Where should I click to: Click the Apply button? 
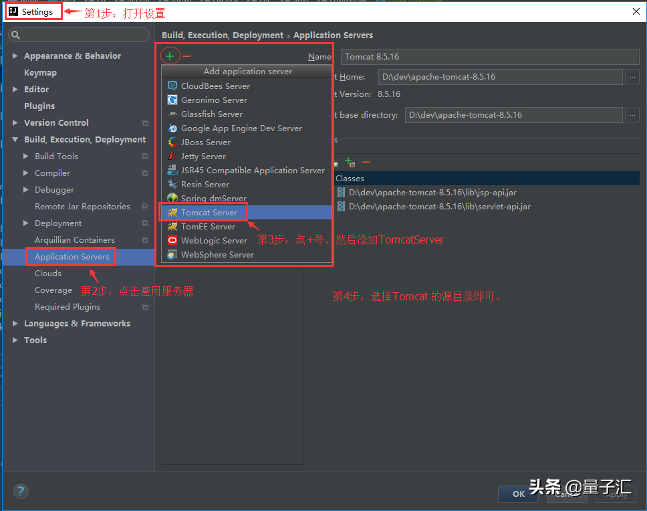(x=615, y=494)
